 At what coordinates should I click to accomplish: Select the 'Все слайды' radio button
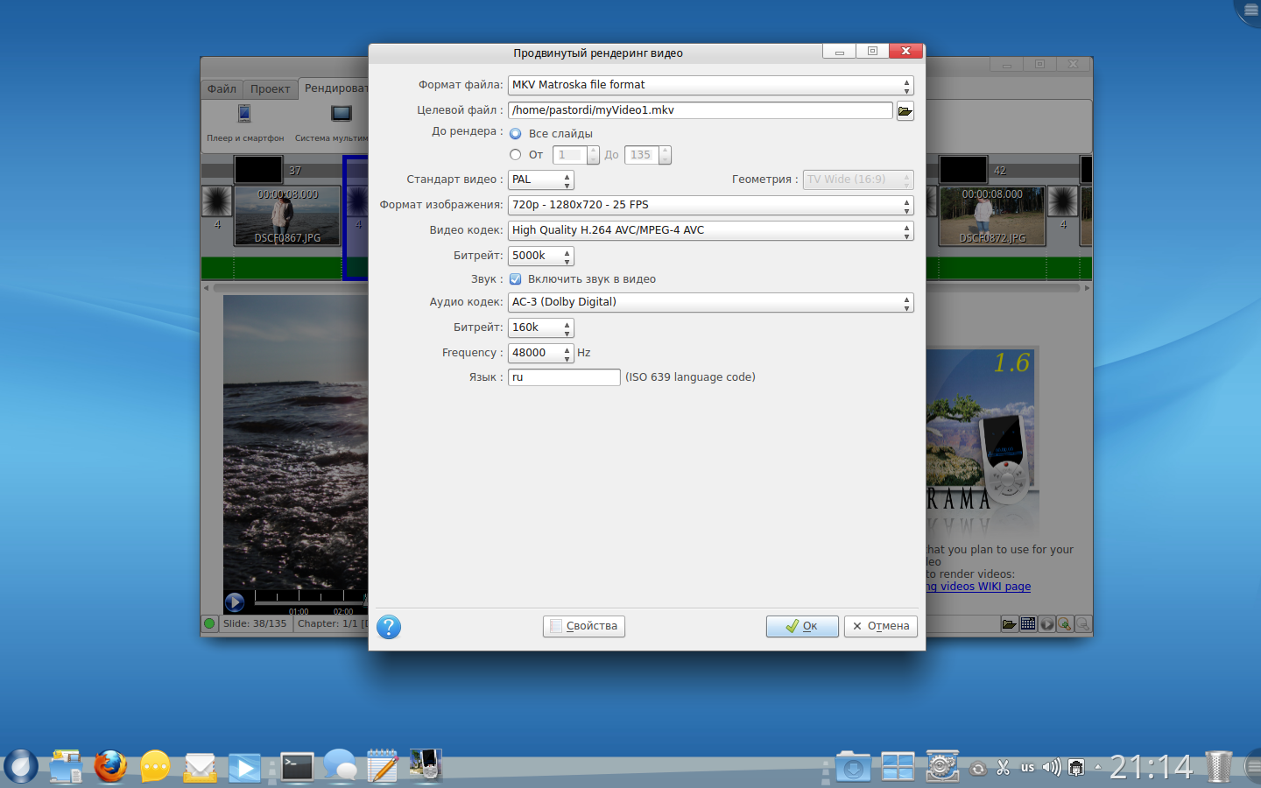(516, 134)
